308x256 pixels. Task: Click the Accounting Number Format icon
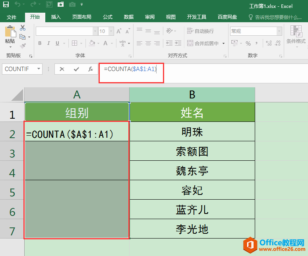[x=234, y=43]
